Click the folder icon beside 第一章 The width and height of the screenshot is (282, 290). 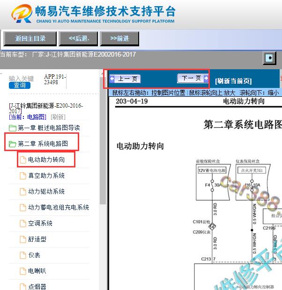click(13, 128)
